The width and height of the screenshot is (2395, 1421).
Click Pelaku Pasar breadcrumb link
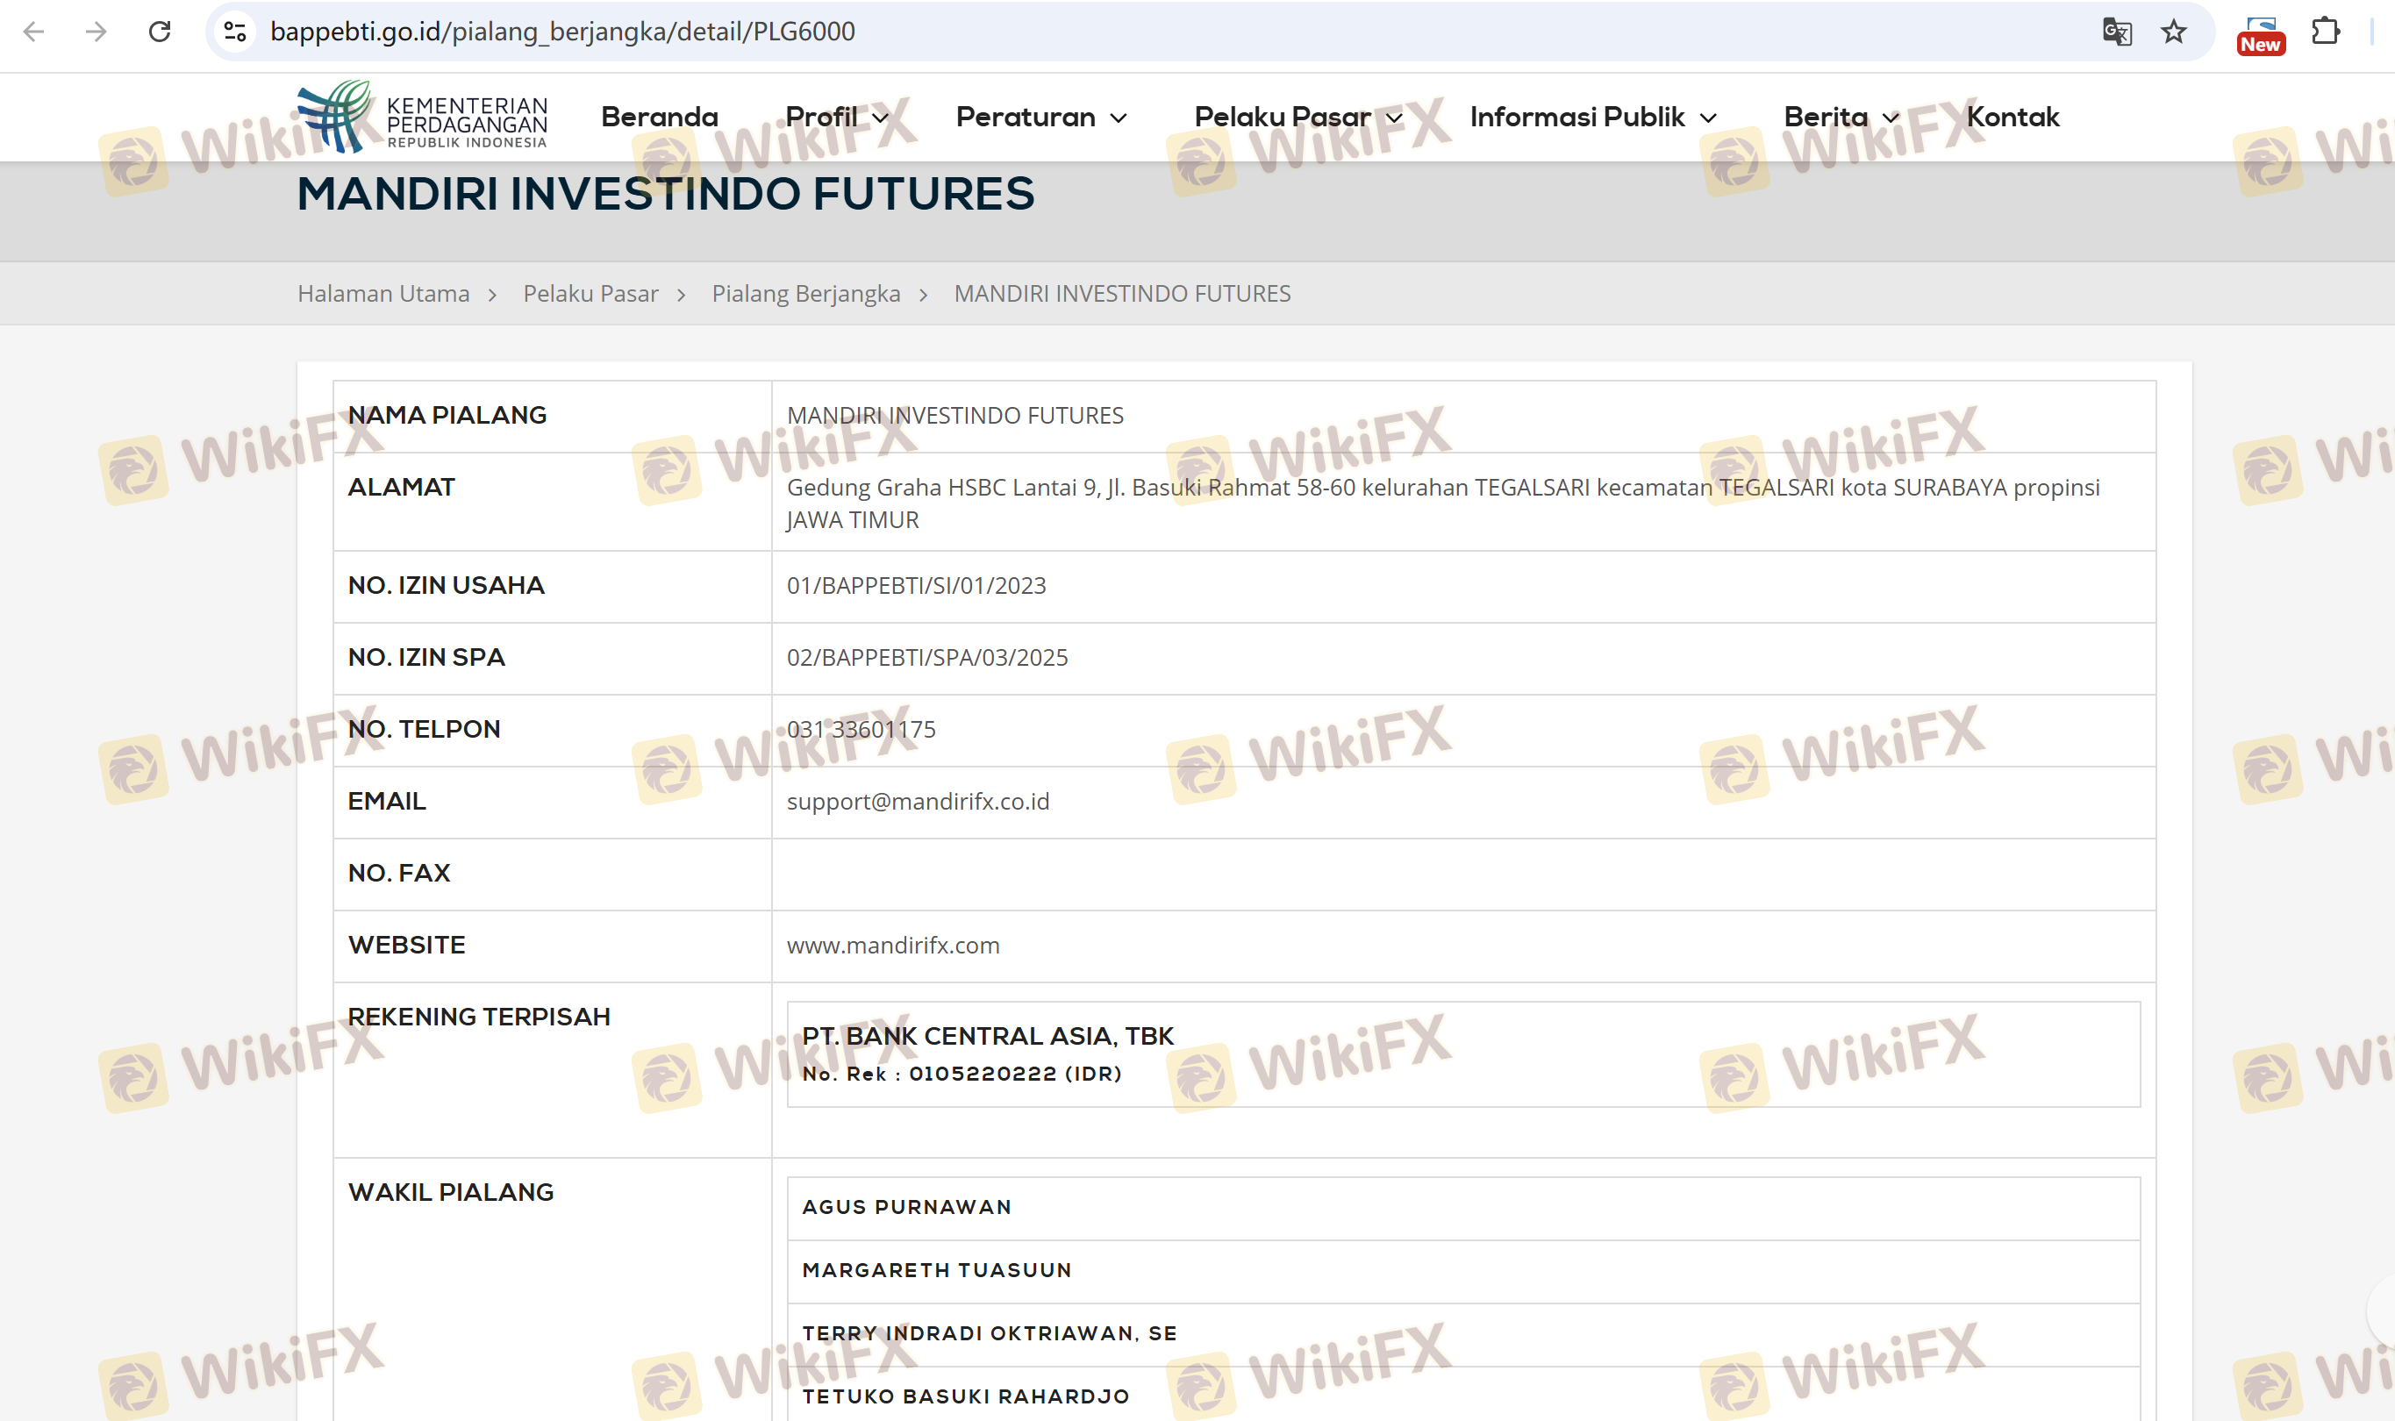point(590,293)
